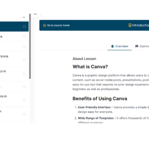Screen dimensions: 149x149
Task: Click the What is Canva? heading
Action: (x=90, y=67)
